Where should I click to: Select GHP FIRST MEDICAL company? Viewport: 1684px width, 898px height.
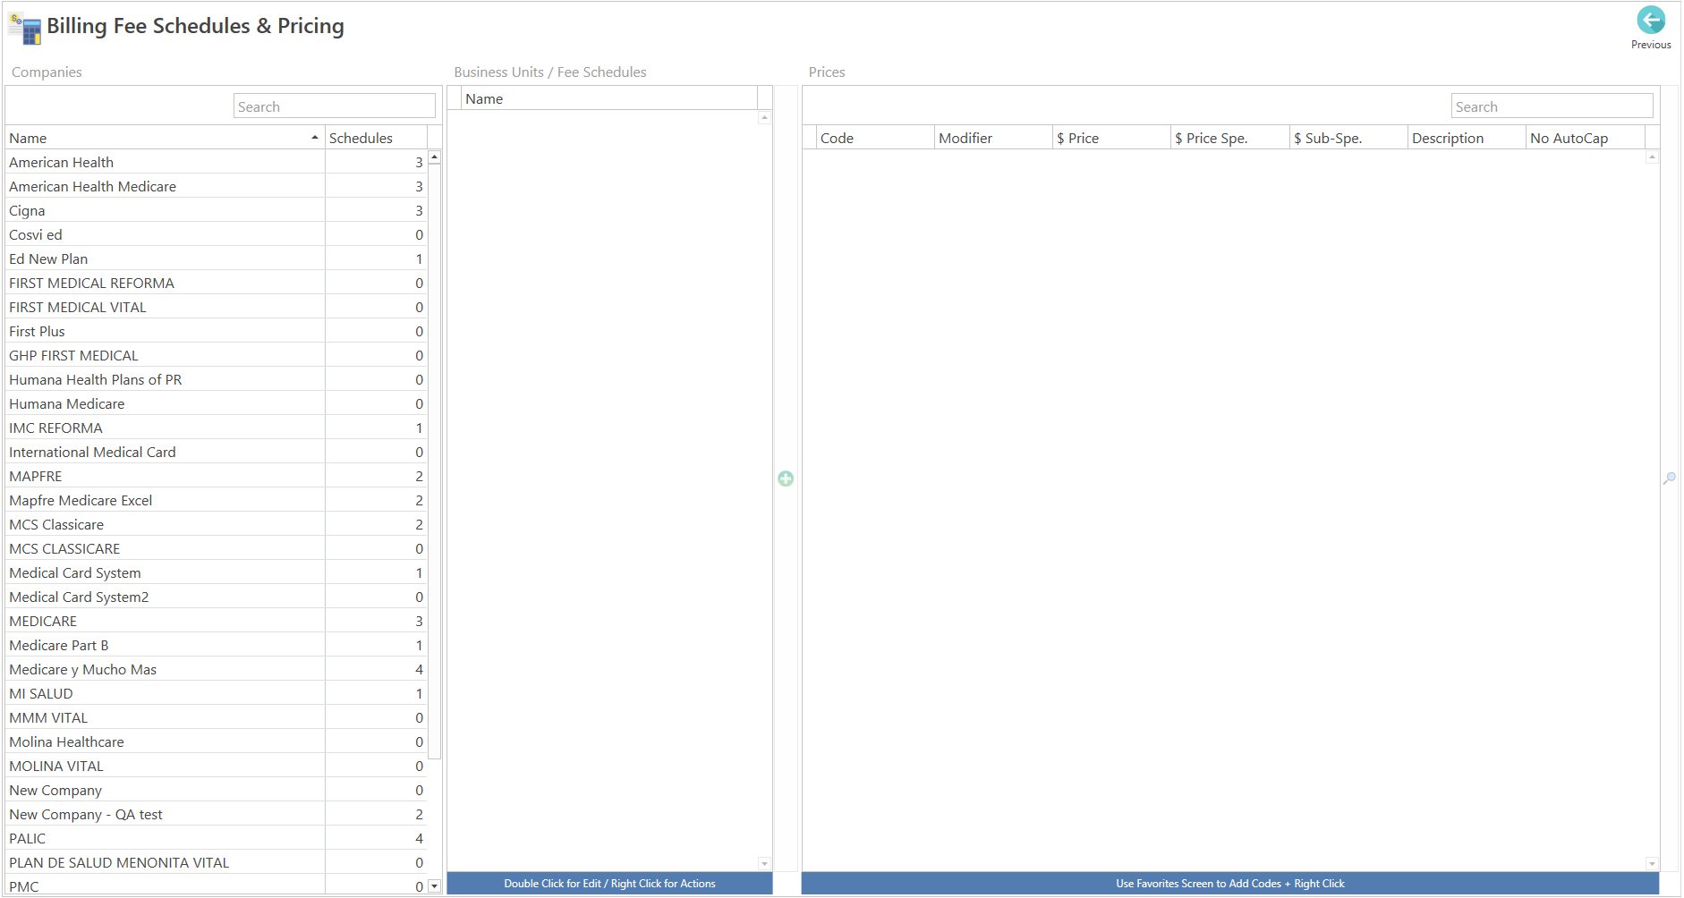tap(217, 355)
